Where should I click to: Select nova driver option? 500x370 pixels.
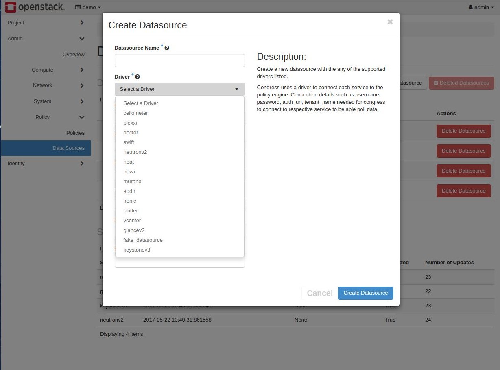(x=179, y=172)
